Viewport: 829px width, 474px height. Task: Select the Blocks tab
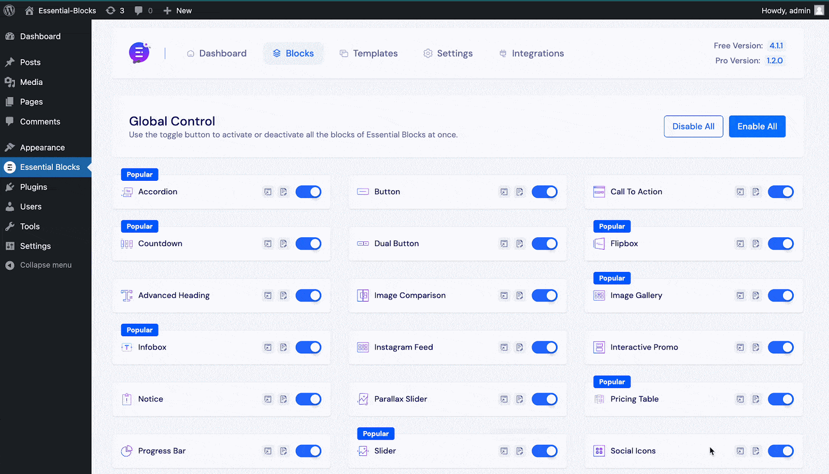click(x=293, y=53)
